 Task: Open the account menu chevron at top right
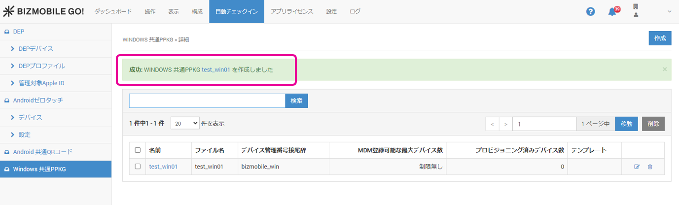669,11
